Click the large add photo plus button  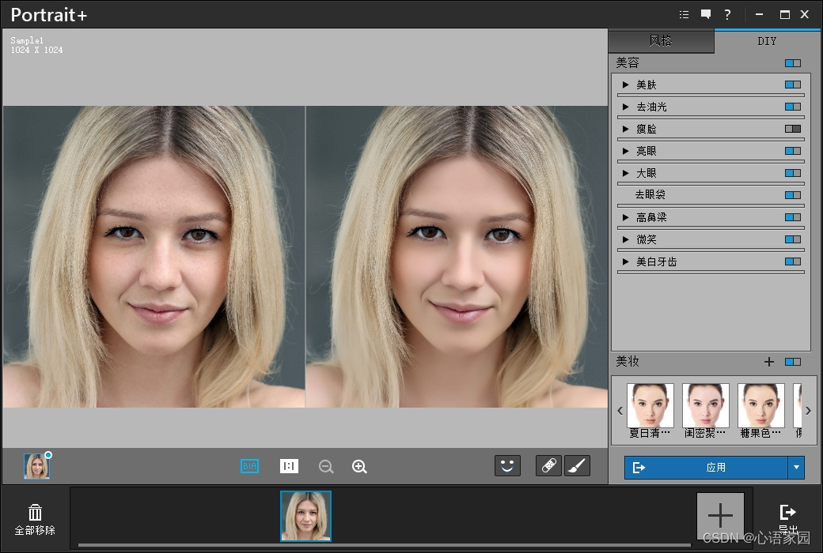(x=720, y=516)
